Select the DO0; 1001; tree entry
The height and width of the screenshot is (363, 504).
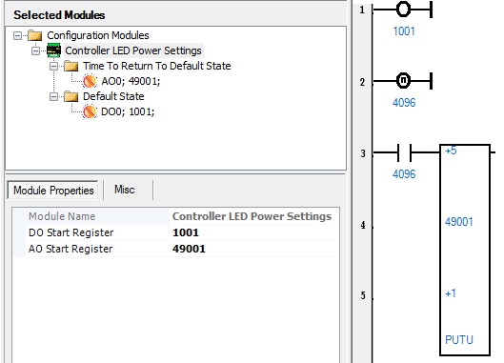pyautogui.click(x=128, y=111)
